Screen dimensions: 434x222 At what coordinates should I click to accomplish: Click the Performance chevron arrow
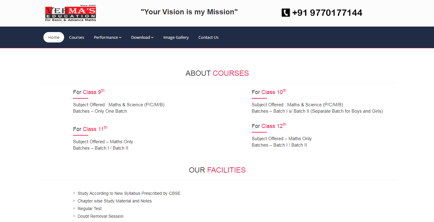pos(120,38)
